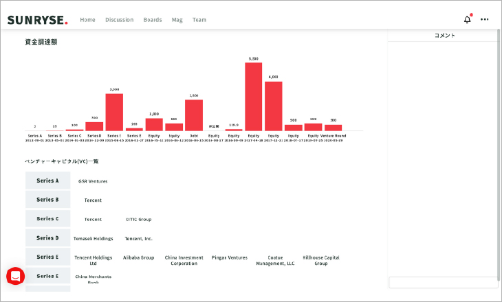This screenshot has height=302, width=502.
Task: Open Coatue Management, LLC link
Action: point(275,260)
